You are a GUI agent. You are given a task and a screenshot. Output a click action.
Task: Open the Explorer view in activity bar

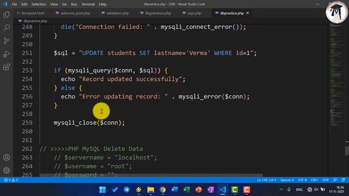7,15
